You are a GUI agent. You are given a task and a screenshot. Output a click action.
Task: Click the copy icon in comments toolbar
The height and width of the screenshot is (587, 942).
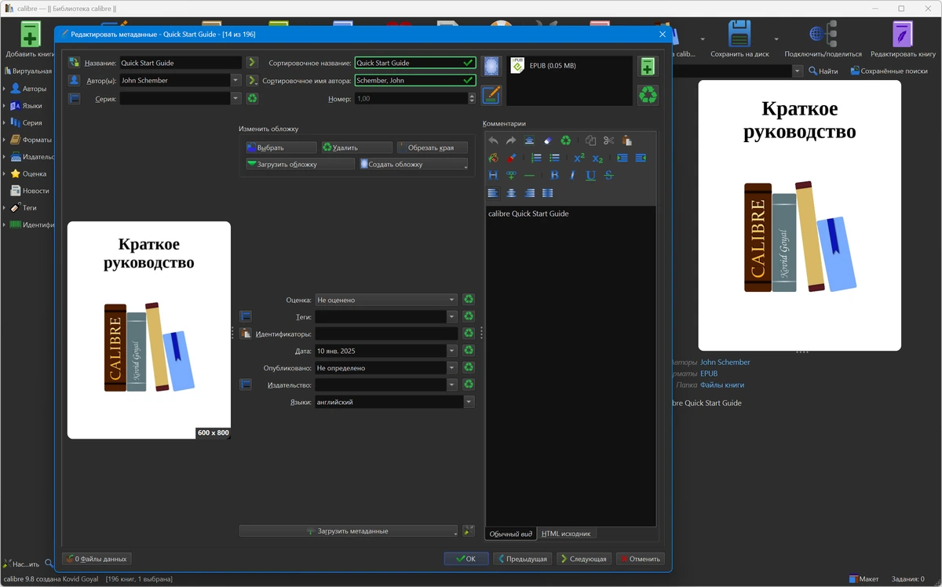click(x=590, y=140)
